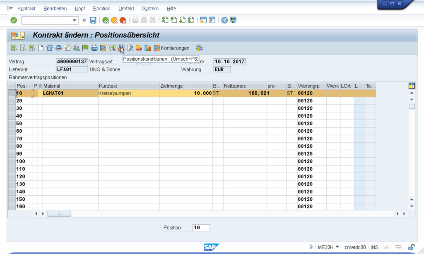Image resolution: width=424 pixels, height=254 pixels.
Task: Sort by clicking the Nettopreis column header
Action: click(x=244, y=86)
